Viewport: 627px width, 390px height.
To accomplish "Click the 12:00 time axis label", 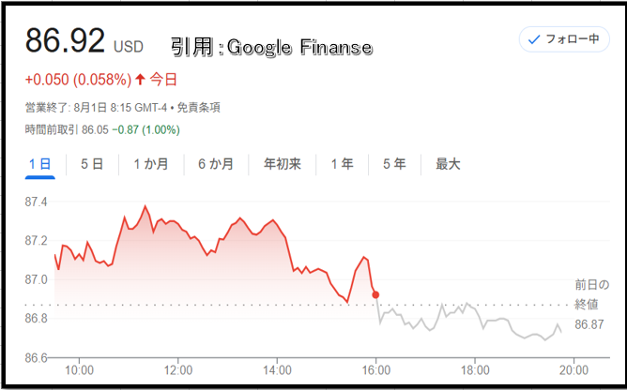I will tap(178, 370).
